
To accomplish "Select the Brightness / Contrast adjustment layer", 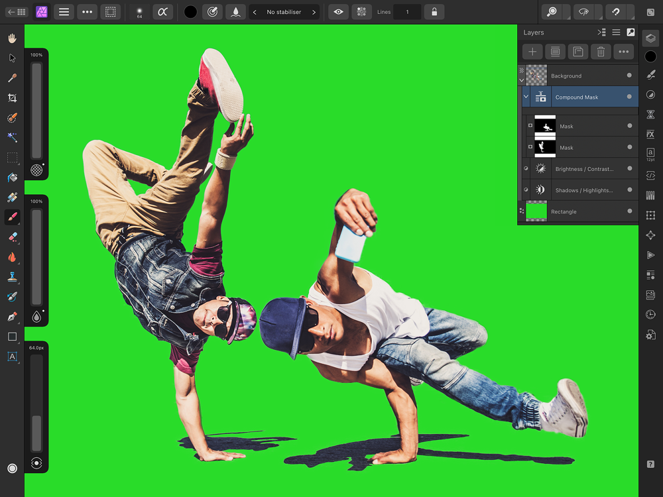I will coord(583,169).
